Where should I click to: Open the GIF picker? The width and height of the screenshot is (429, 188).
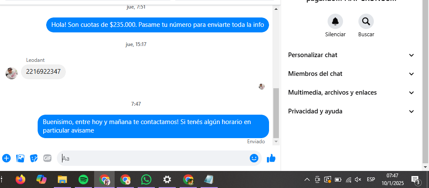tap(47, 158)
